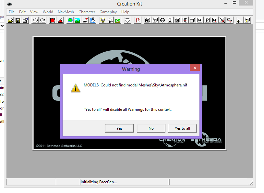Click the speech bubble dialogue icon

coord(127,20)
